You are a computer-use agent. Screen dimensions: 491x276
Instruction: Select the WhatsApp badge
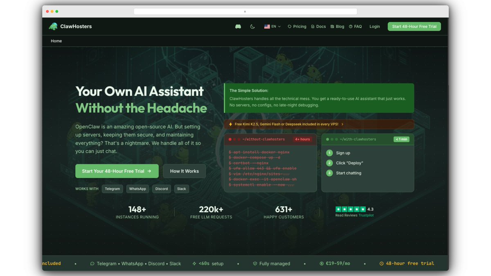(x=137, y=189)
